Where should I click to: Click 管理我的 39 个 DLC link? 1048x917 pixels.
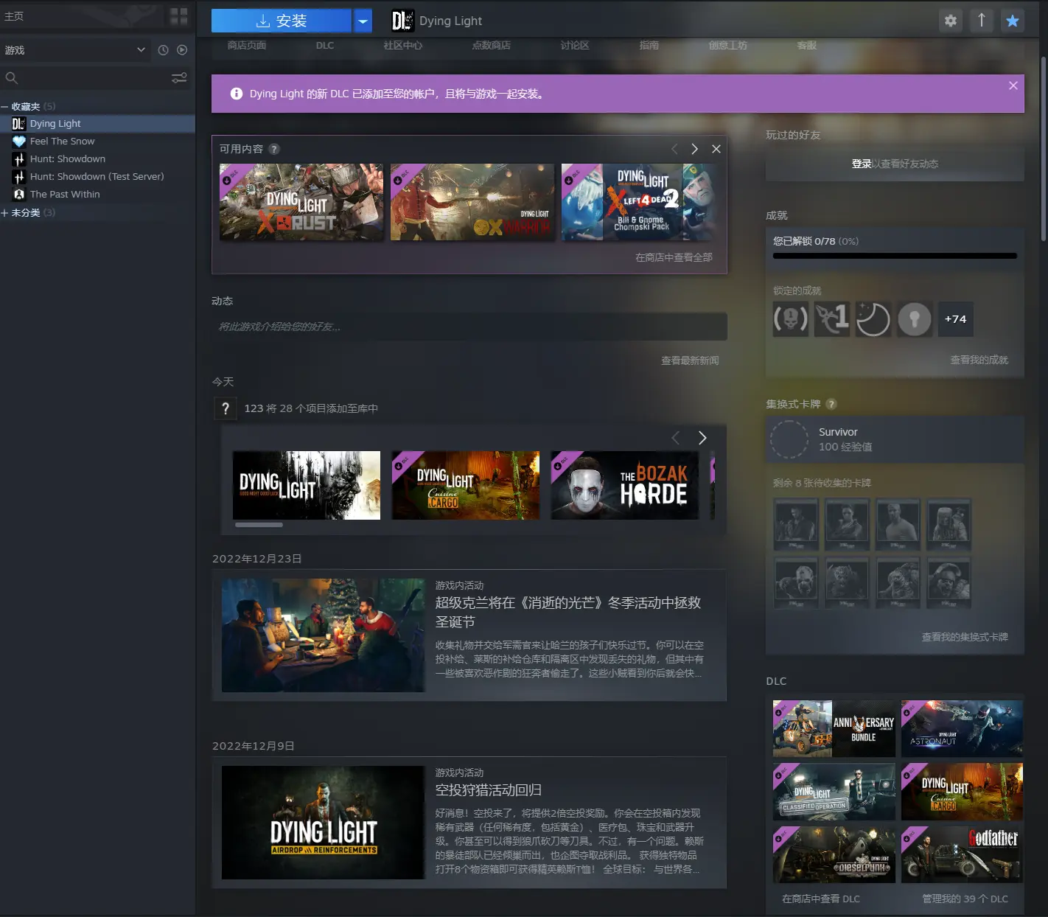pyautogui.click(x=965, y=899)
